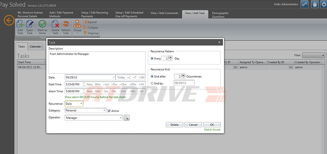Switch to the Calendar tab

tap(35, 47)
